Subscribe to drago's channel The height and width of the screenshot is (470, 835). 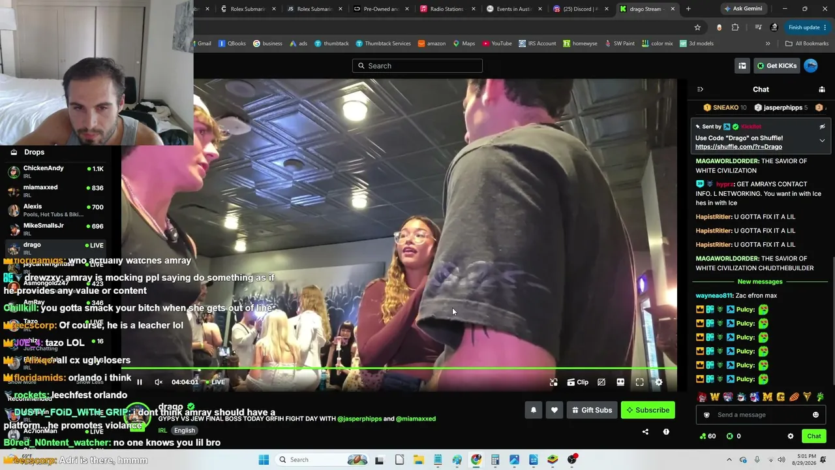648,410
